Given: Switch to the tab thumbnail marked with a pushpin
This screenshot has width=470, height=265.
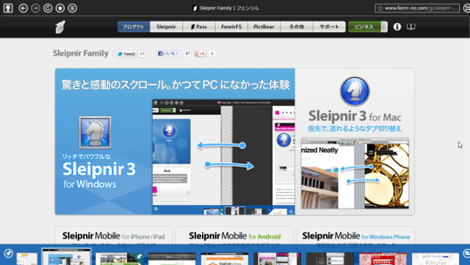Looking at the screenshot, I should pyautogui.click(x=120, y=258).
